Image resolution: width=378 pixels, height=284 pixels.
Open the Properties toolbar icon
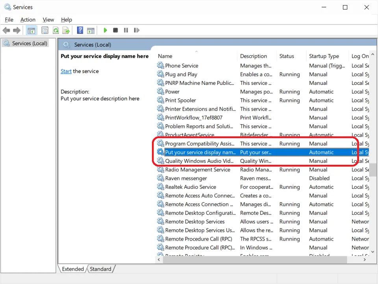coord(45,30)
